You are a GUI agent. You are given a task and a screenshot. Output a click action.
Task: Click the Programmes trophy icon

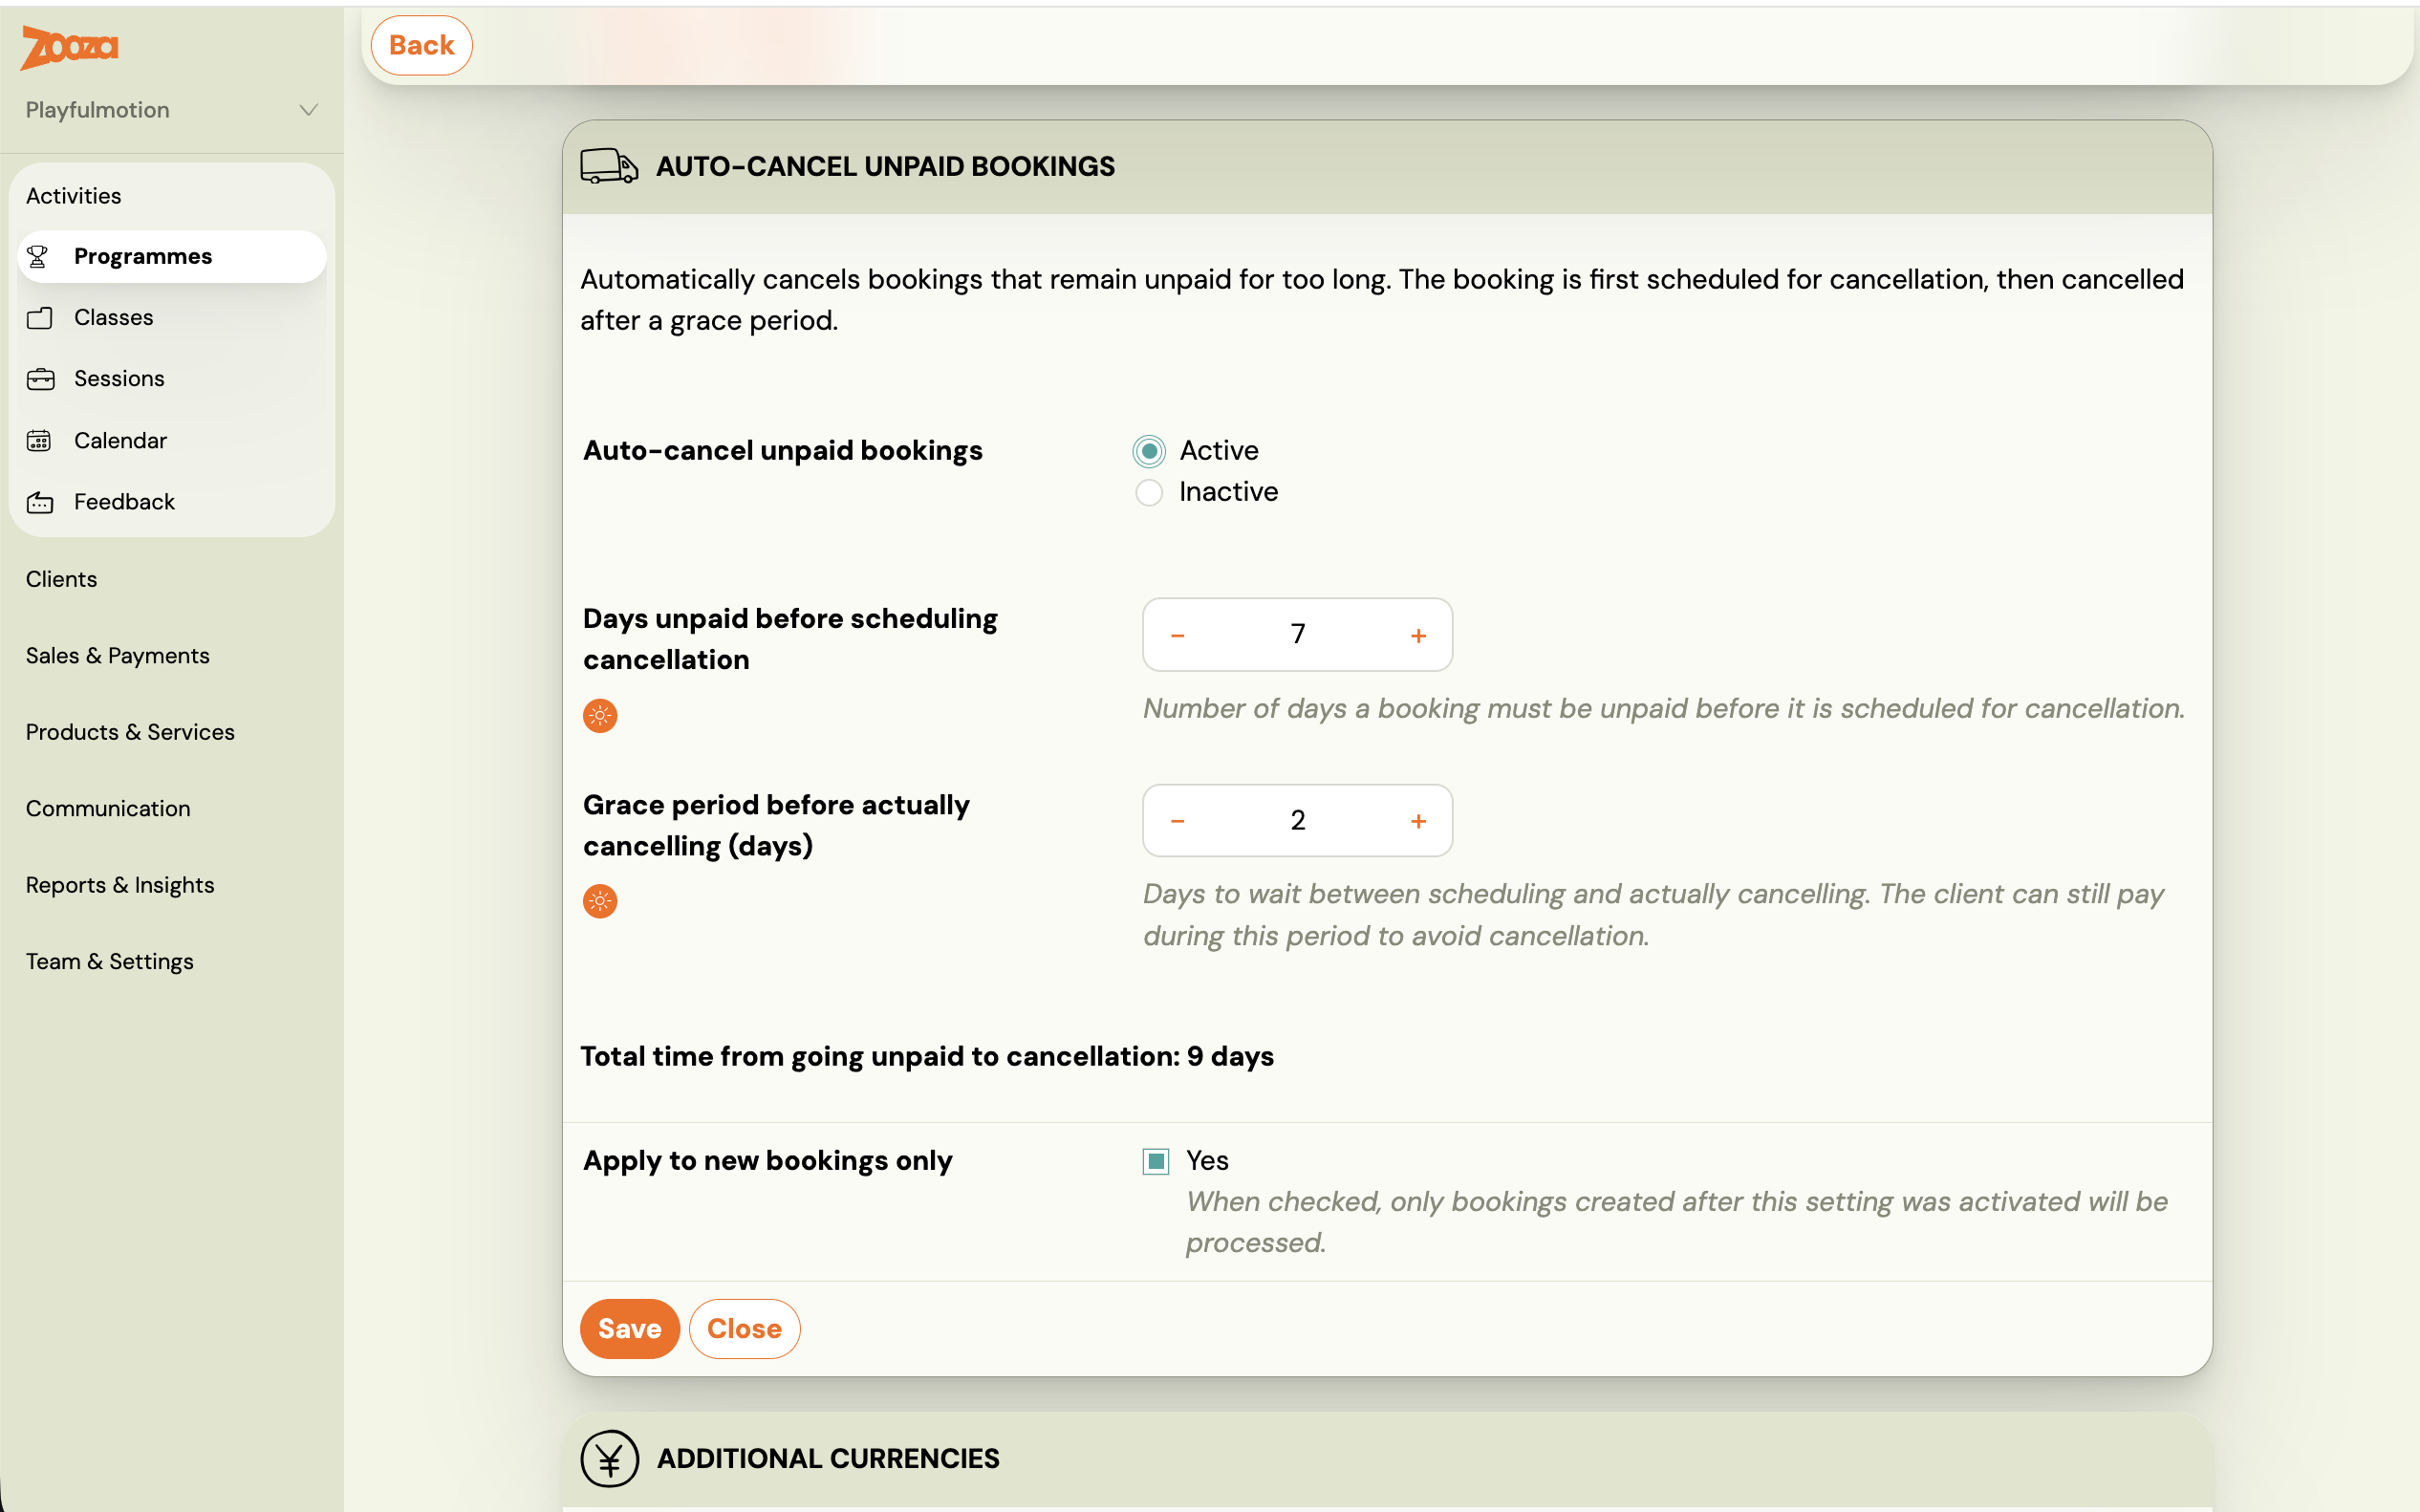(x=38, y=257)
